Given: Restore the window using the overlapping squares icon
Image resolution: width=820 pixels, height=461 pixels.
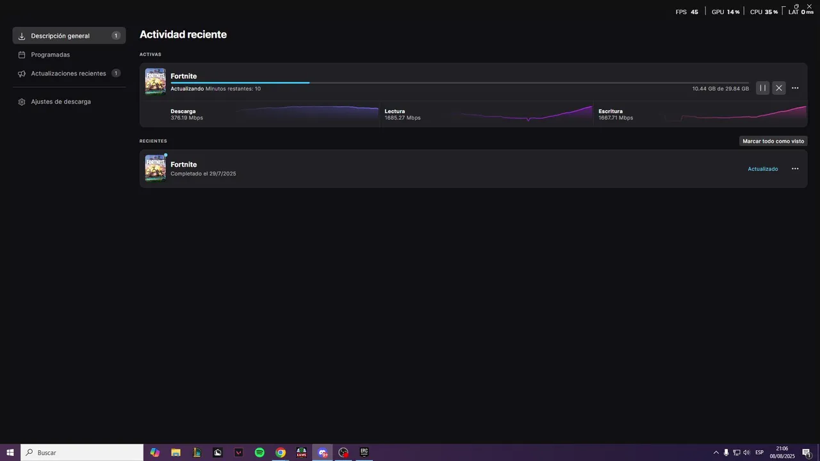Looking at the screenshot, I should tap(796, 6).
